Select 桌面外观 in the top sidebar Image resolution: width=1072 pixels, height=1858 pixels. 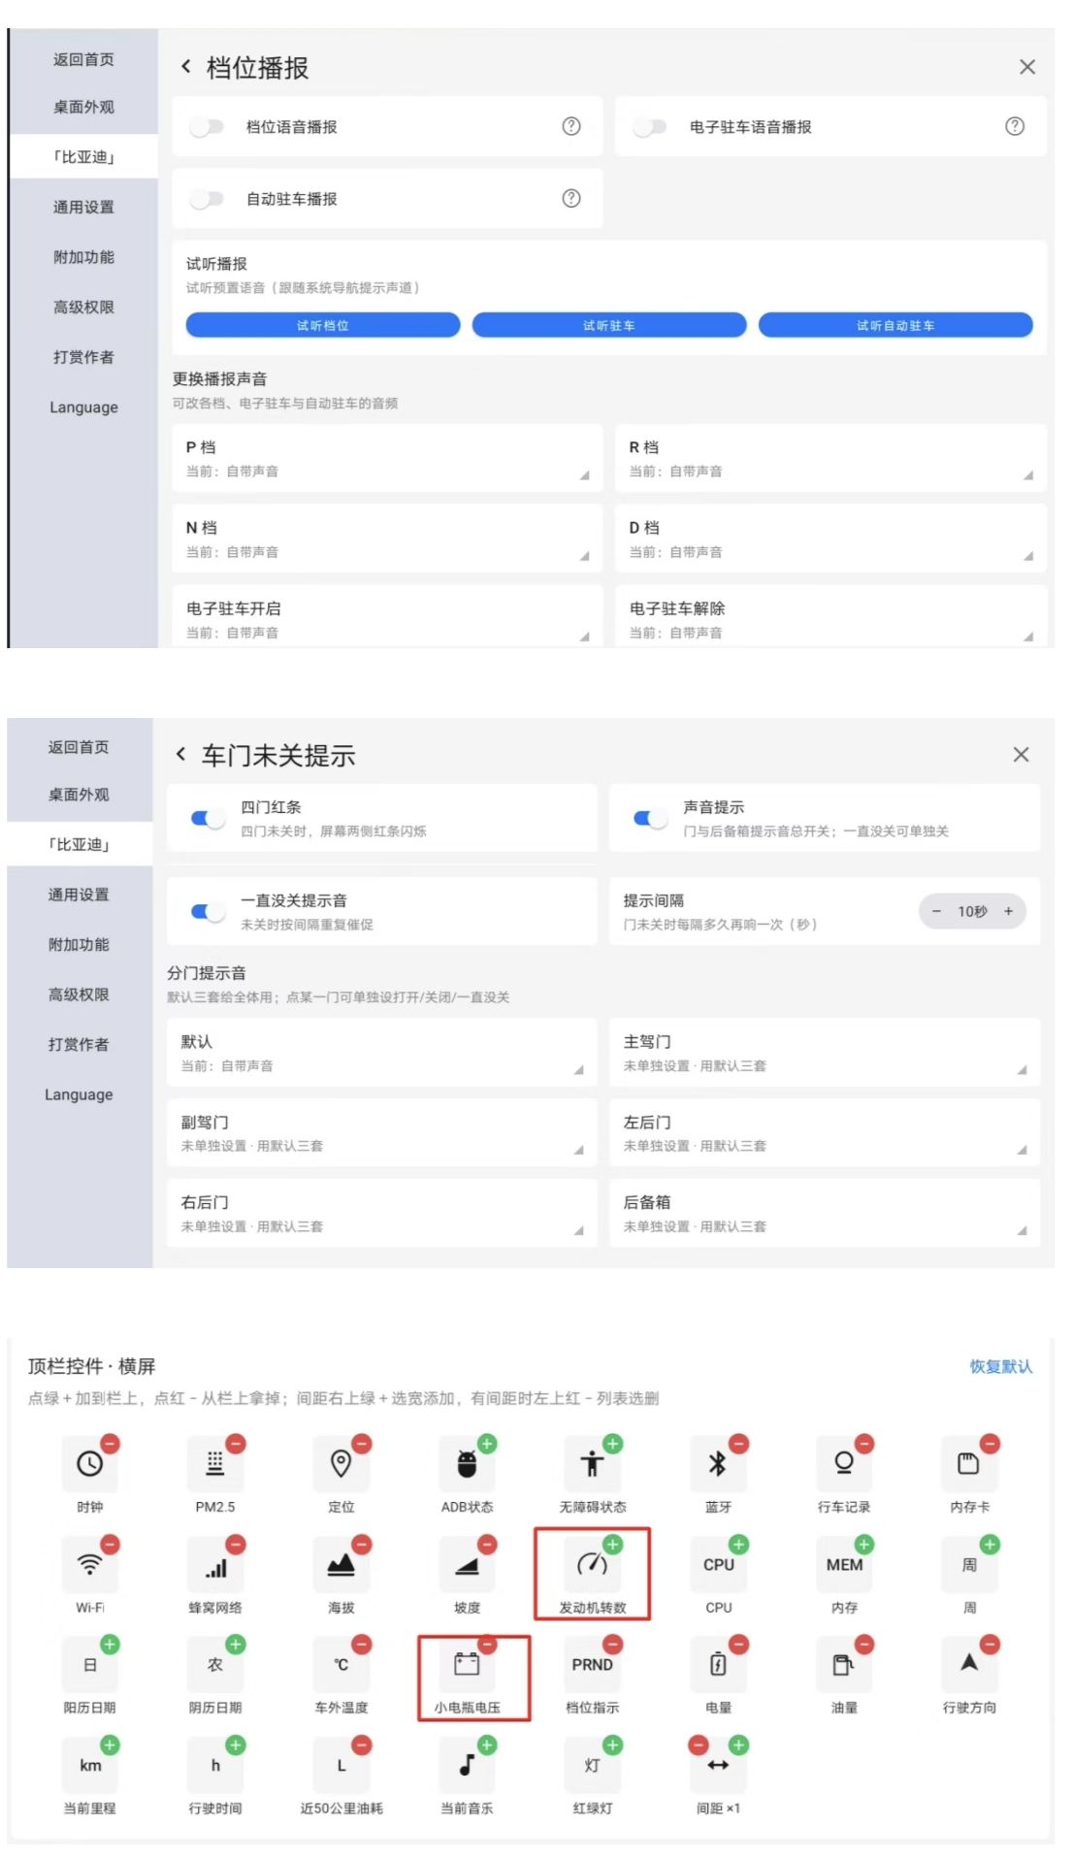[x=83, y=107]
